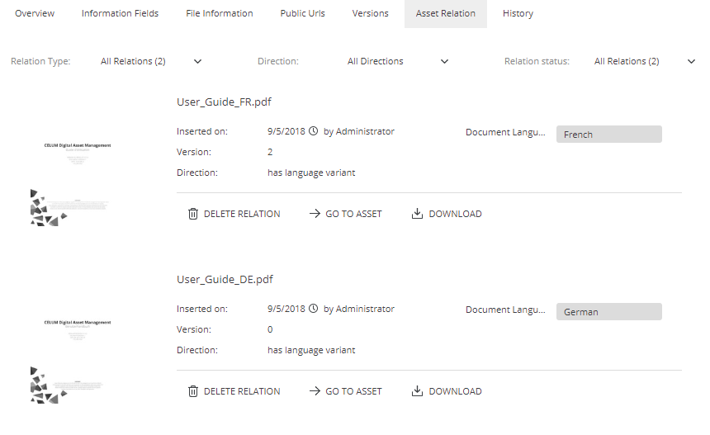Click clock icon beside User_Guide_FR.pdf insert date
The image size is (710, 435).
click(x=314, y=130)
